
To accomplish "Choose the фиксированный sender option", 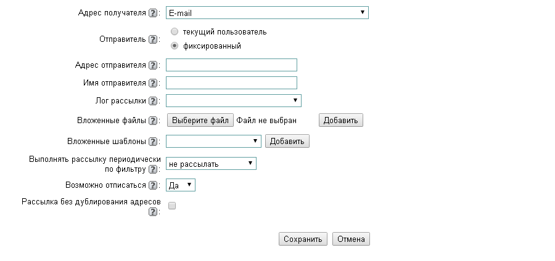I will (x=175, y=46).
